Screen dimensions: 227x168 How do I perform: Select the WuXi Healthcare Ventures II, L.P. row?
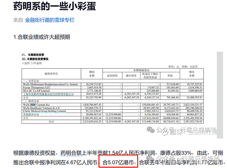coord(41,108)
